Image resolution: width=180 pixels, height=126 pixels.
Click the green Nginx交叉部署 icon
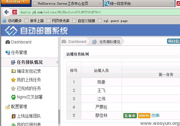click(13, 97)
